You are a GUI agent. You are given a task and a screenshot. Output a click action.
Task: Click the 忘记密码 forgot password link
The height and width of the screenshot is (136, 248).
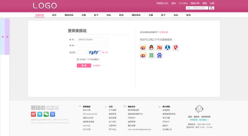point(96,66)
